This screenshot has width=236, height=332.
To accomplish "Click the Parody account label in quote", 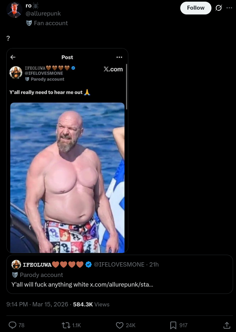I will tap(38, 275).
